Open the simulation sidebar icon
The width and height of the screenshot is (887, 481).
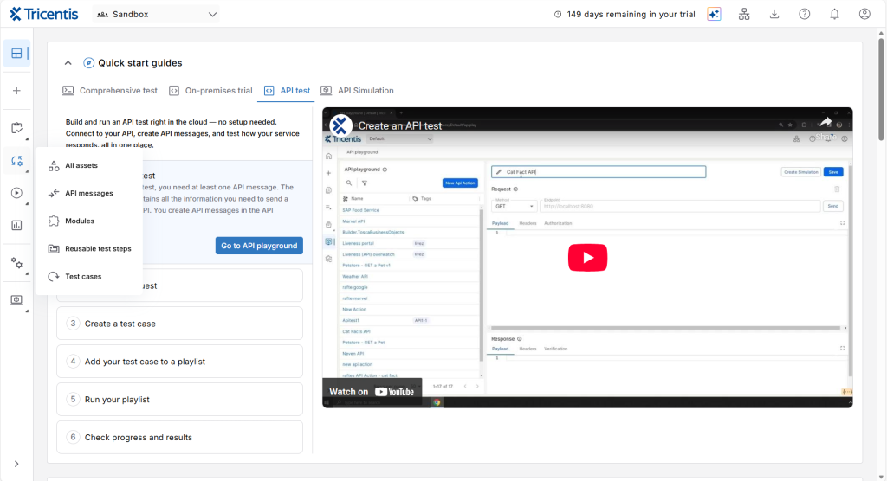click(x=17, y=299)
